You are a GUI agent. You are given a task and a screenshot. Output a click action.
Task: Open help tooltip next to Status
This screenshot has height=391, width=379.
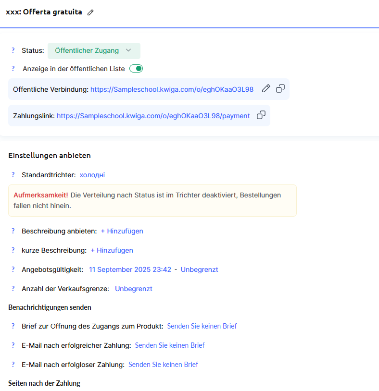[x=13, y=50]
